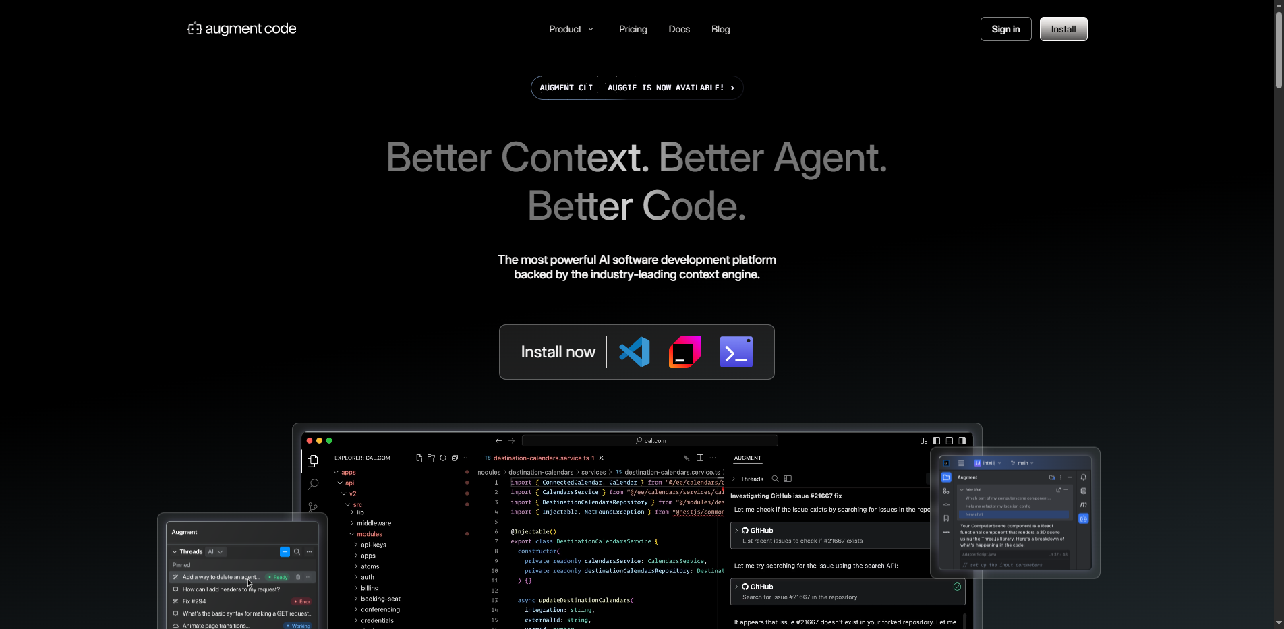Toggle the bottom panel layout icon
The height and width of the screenshot is (629, 1284).
point(950,440)
